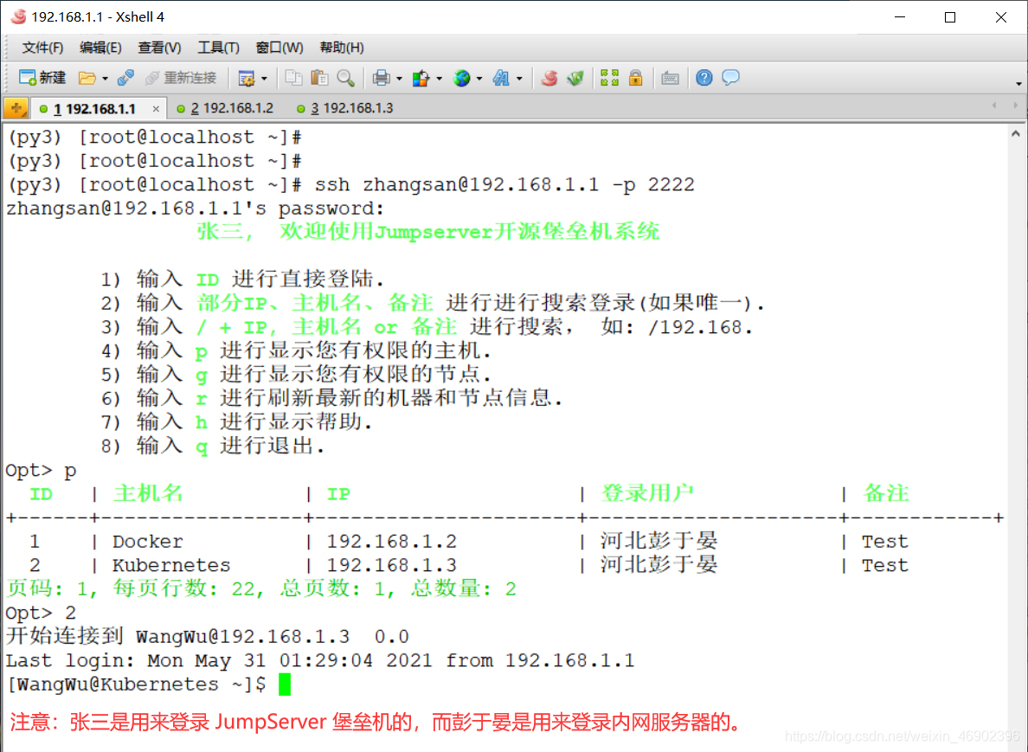Viewport: 1028px width, 752px height.
Task: Close the 192.168.1.1 tab with its x
Action: point(156,109)
